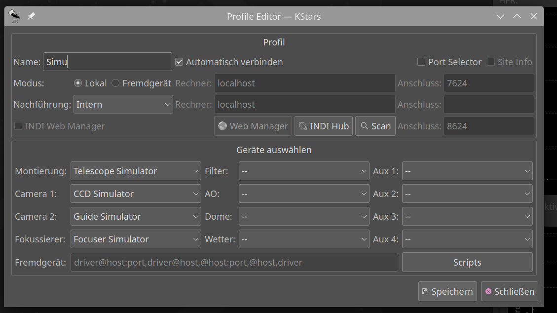This screenshot has height=313, width=557.
Task: Click the empty Nachführung Anschluss field
Action: (x=488, y=104)
